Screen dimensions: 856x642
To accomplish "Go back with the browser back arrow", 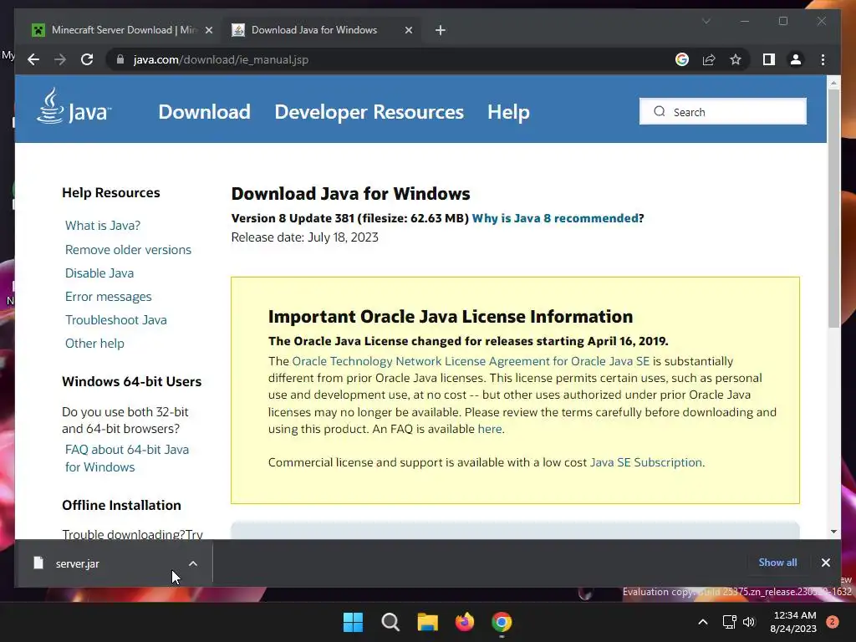I will [33, 59].
